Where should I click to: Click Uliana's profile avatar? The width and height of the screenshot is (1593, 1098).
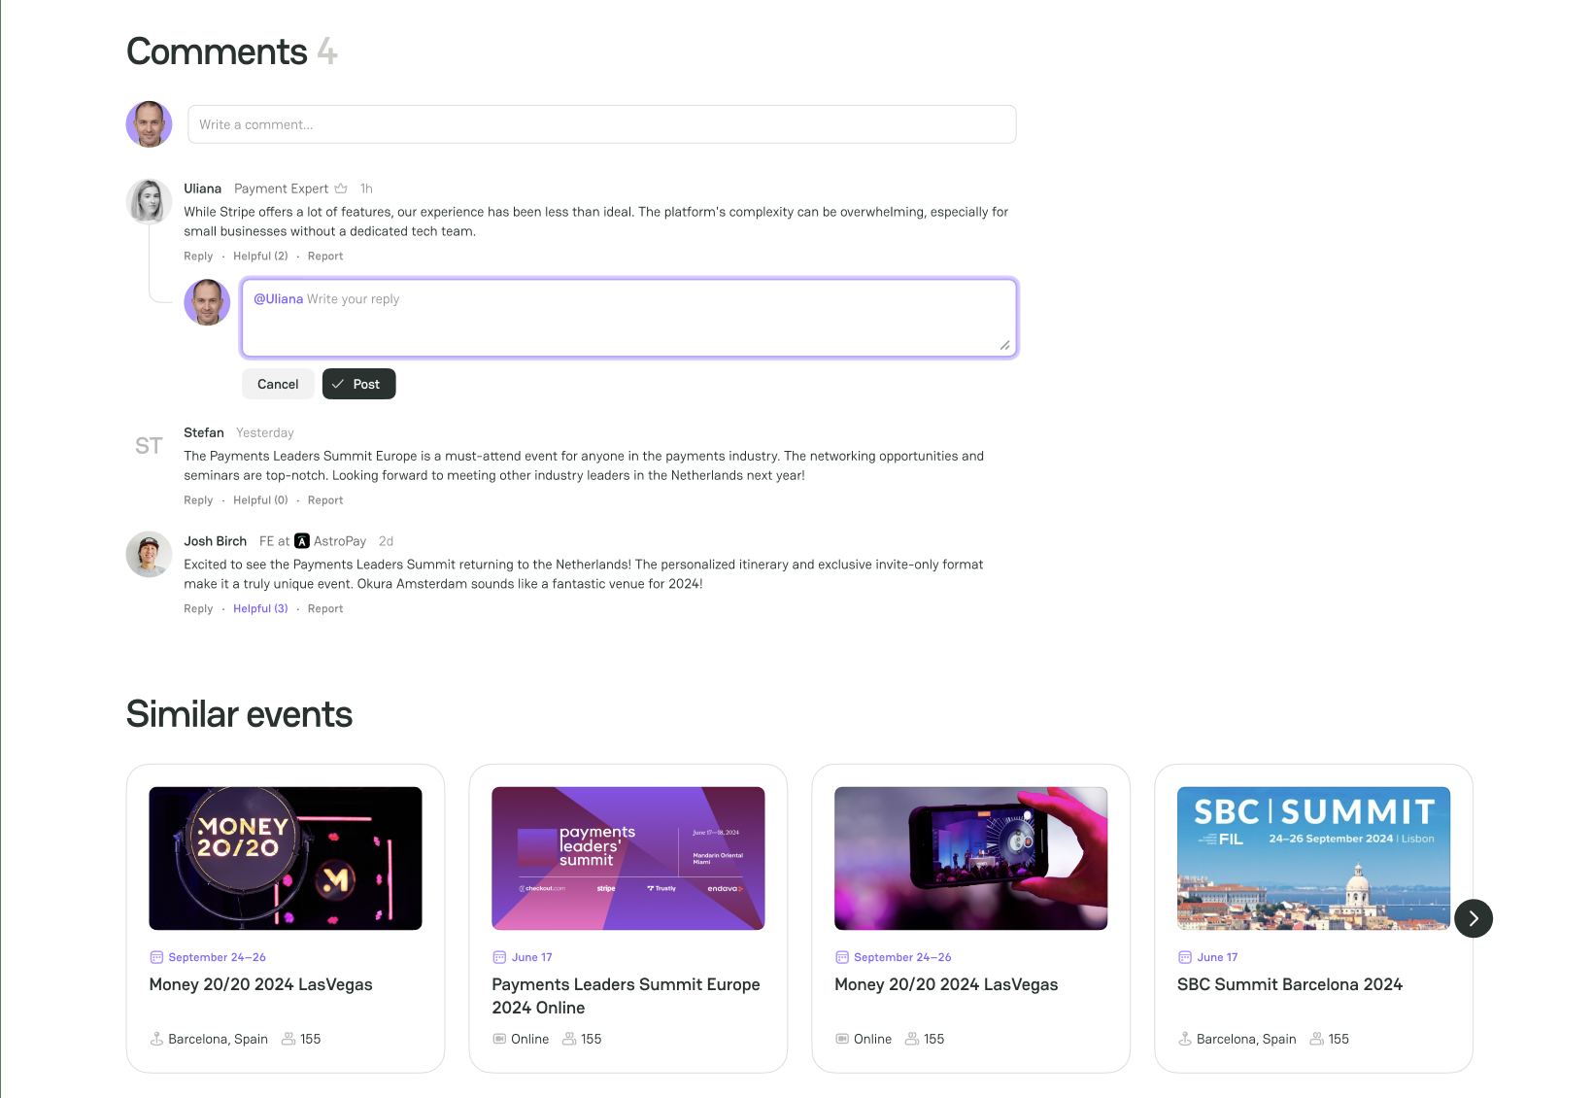149,201
